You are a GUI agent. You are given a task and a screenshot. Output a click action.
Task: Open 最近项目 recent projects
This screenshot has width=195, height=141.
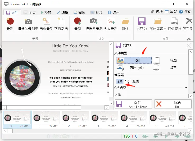174,24
